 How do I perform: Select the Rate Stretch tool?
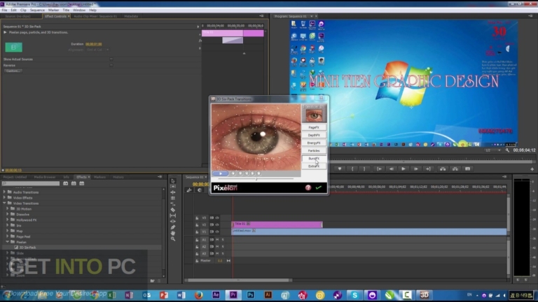173,204
